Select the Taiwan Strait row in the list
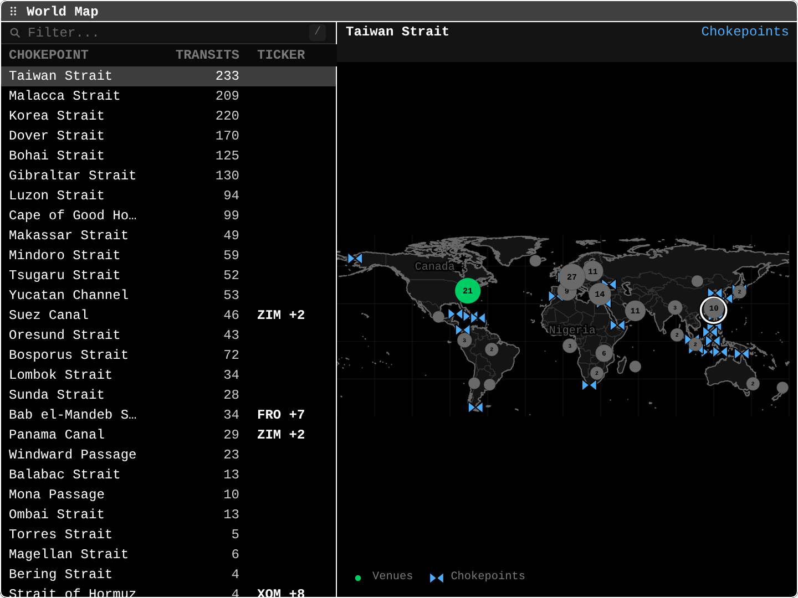 click(168, 76)
